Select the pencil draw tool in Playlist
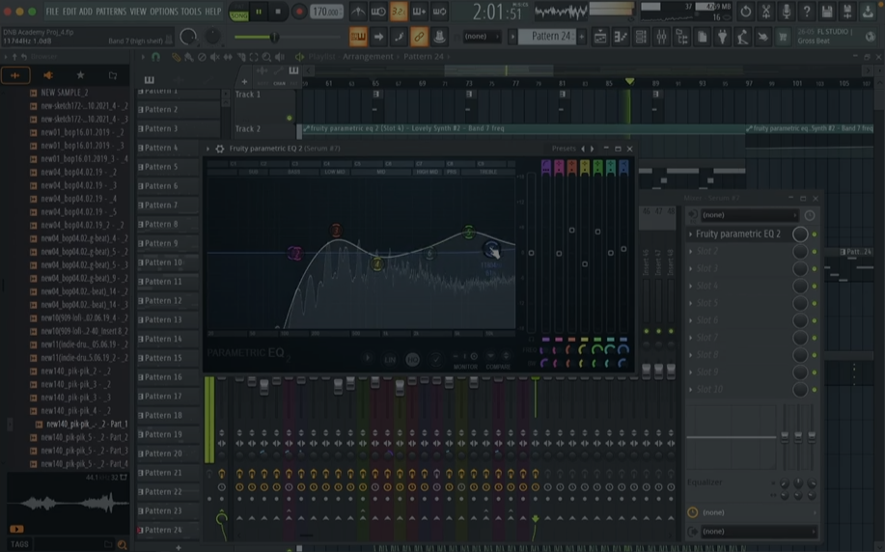The width and height of the screenshot is (885, 552). [x=176, y=57]
